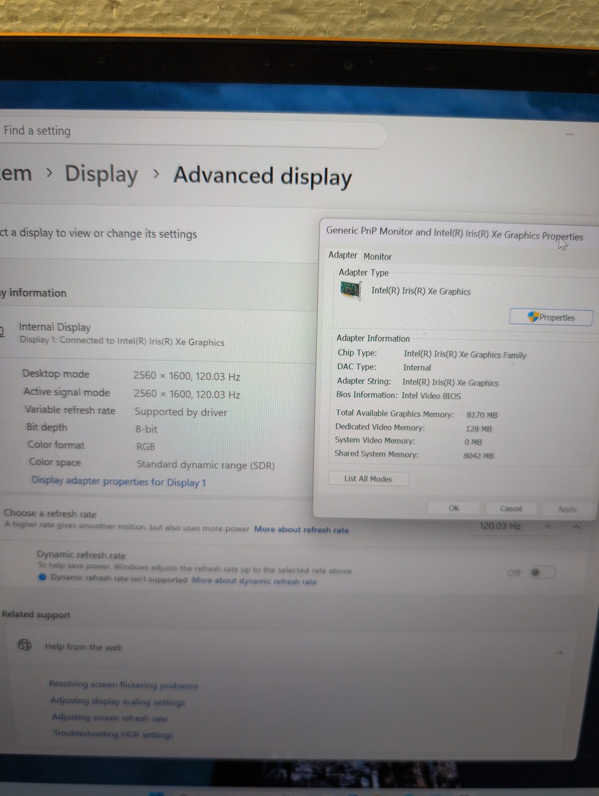Click the shield icon on Properties button
The image size is (599, 796).
tap(533, 316)
